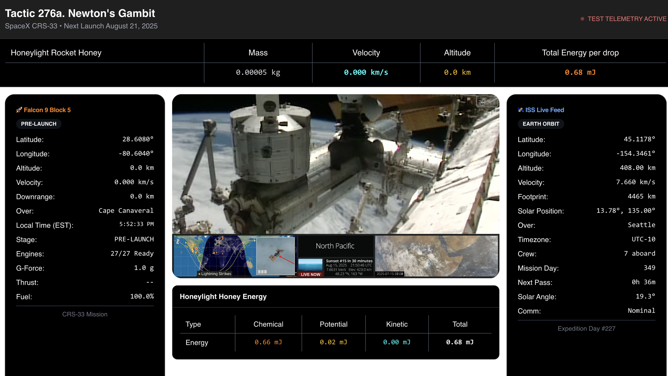The height and width of the screenshot is (376, 668).
Task: Click the orange Chemical energy 0.66 mJ value
Action: pos(268,342)
